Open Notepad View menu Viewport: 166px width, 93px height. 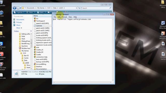point(70,17)
